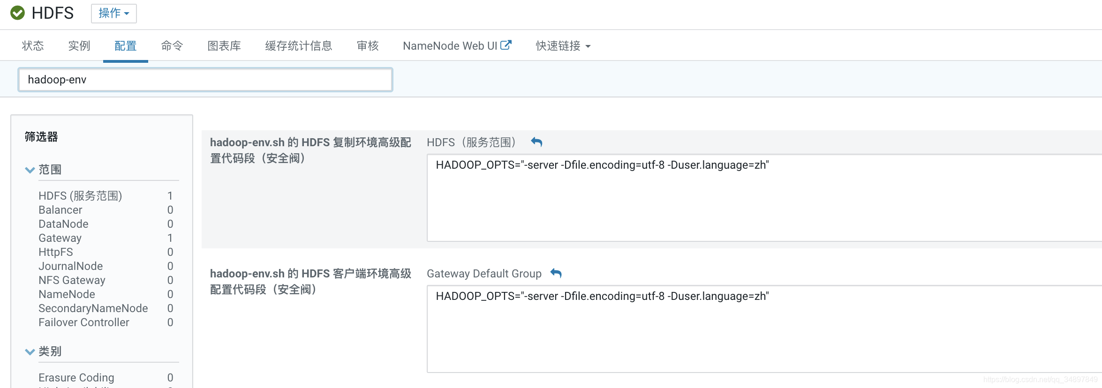Filter by JournalNode scope
This screenshot has height=388, width=1102.
71,266
